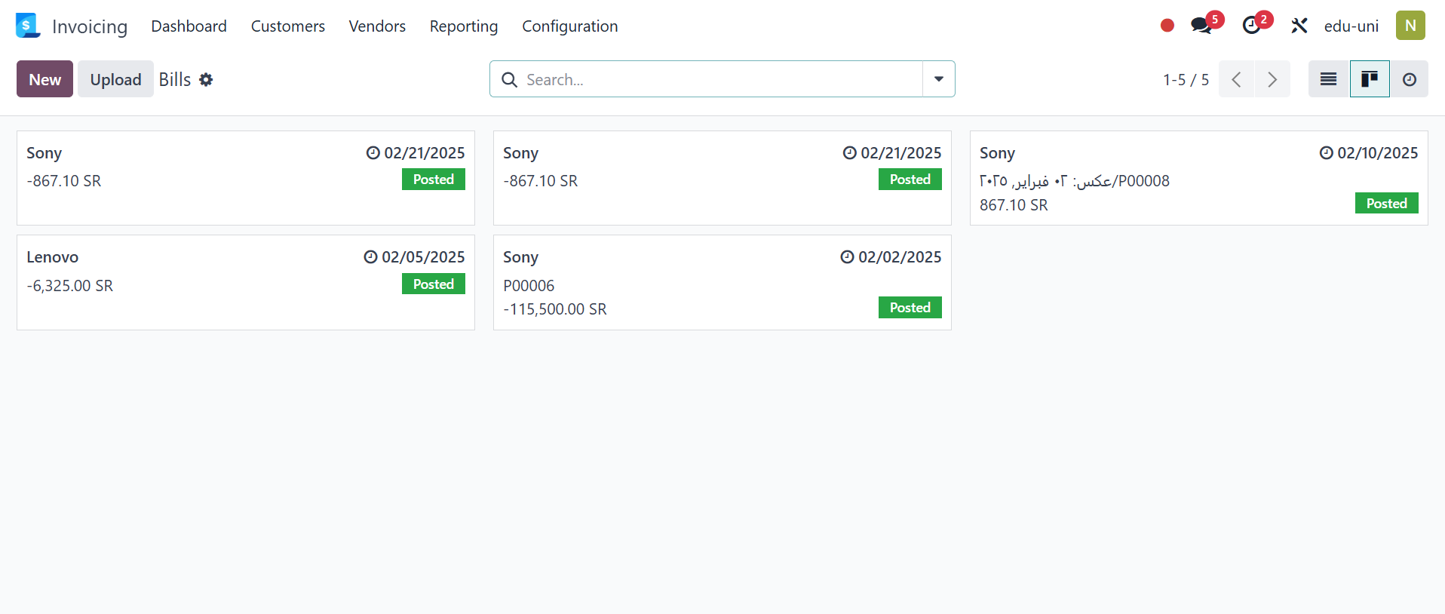Open the activities clock icon with 2 badge
The width and height of the screenshot is (1445, 614).
click(1252, 26)
